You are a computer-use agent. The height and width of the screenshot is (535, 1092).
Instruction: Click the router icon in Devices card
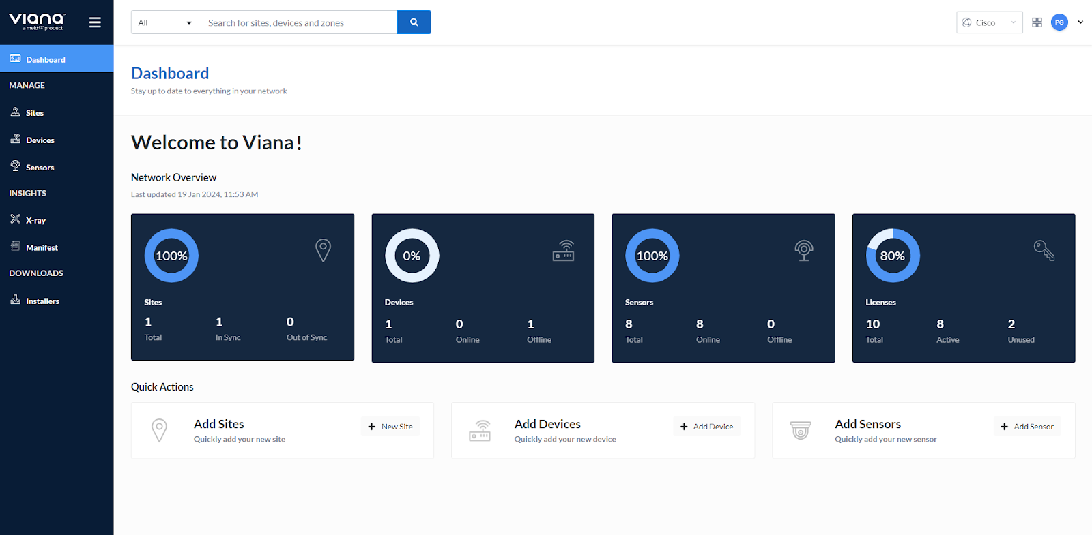point(563,251)
